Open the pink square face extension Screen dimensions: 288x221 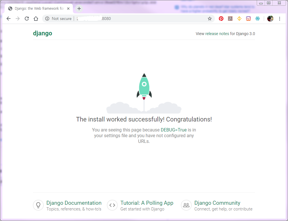click(248, 19)
